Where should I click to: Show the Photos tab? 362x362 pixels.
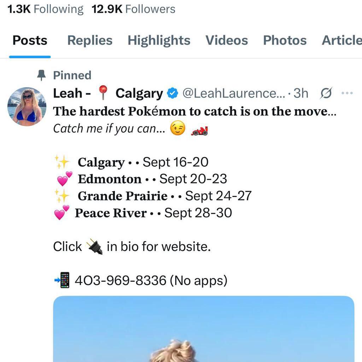point(285,40)
